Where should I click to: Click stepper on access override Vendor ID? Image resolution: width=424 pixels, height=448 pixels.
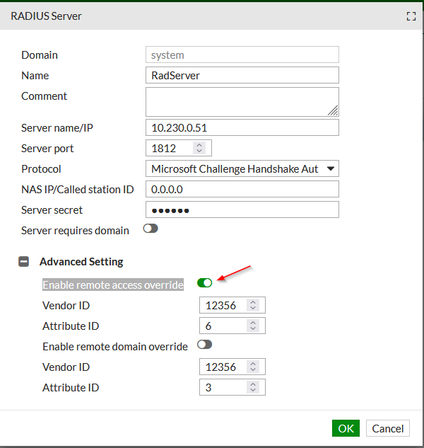pos(253,306)
